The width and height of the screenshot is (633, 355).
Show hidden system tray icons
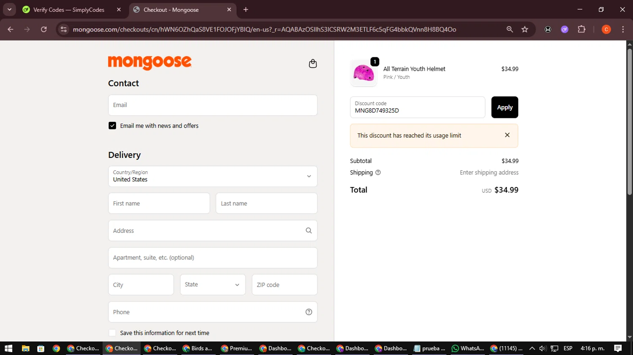[532, 348]
